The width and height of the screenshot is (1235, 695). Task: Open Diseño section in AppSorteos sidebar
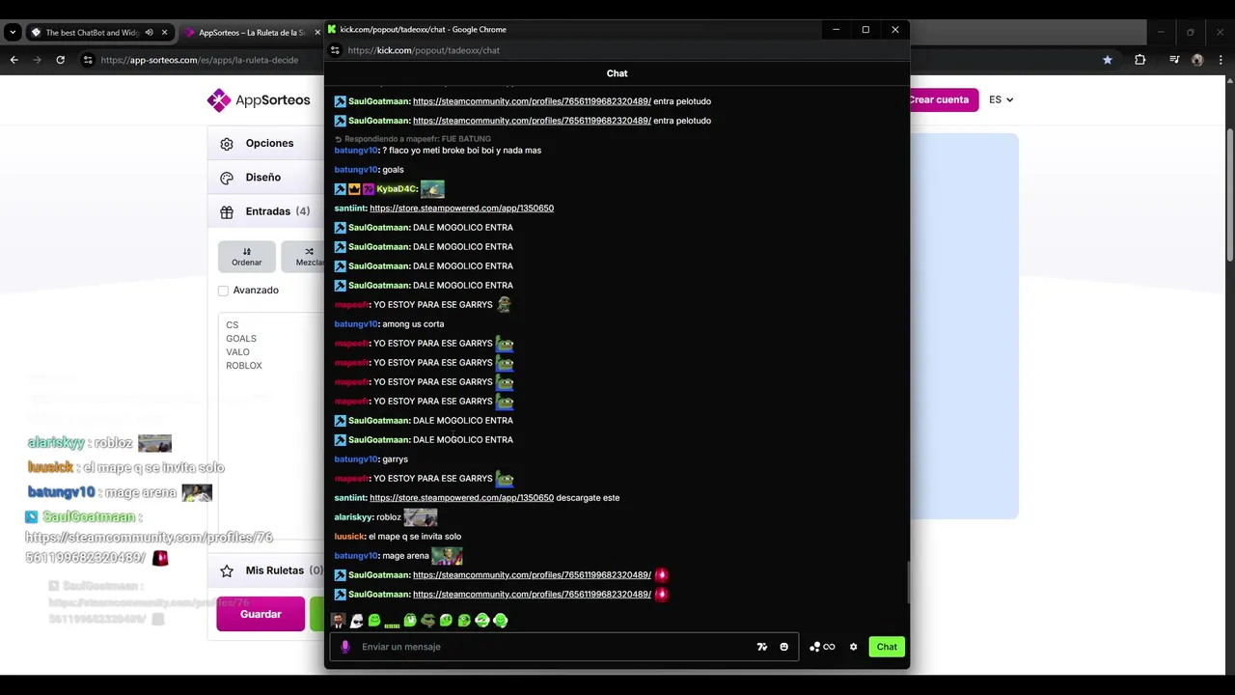[262, 177]
